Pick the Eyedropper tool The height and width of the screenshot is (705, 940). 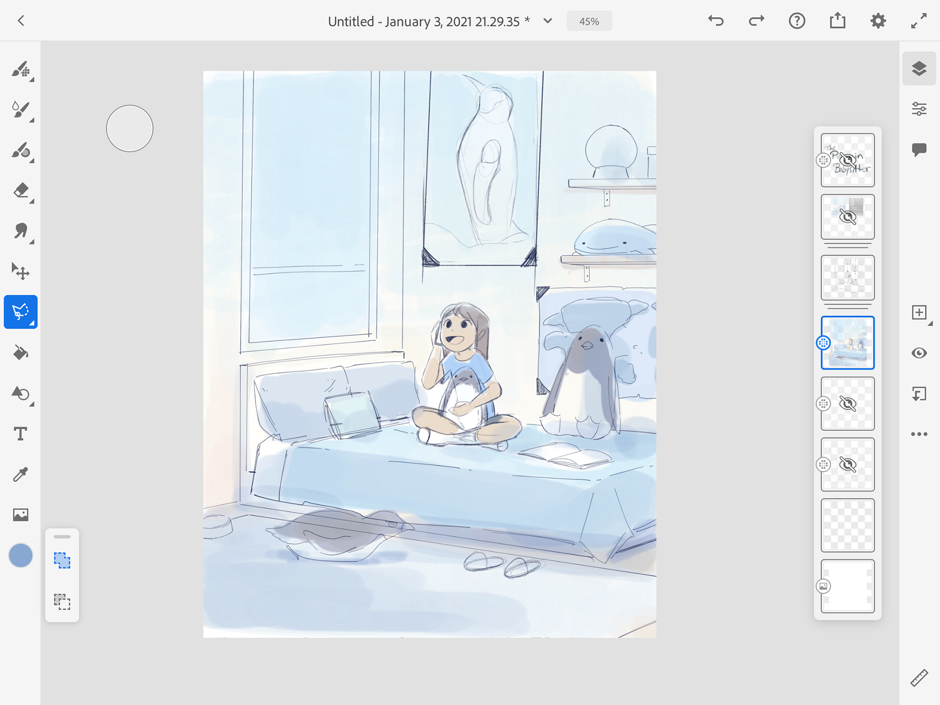(21, 474)
